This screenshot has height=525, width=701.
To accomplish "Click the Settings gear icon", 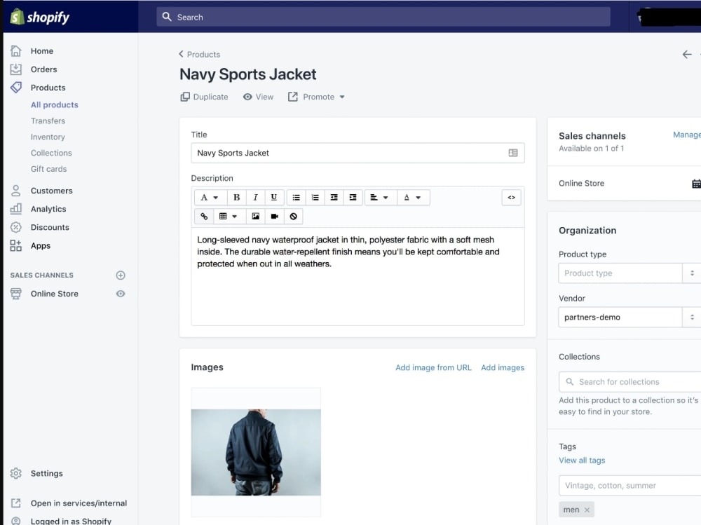I will click(x=15, y=473).
